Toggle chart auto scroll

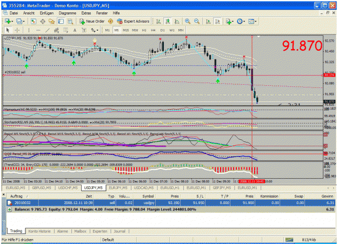208,21
